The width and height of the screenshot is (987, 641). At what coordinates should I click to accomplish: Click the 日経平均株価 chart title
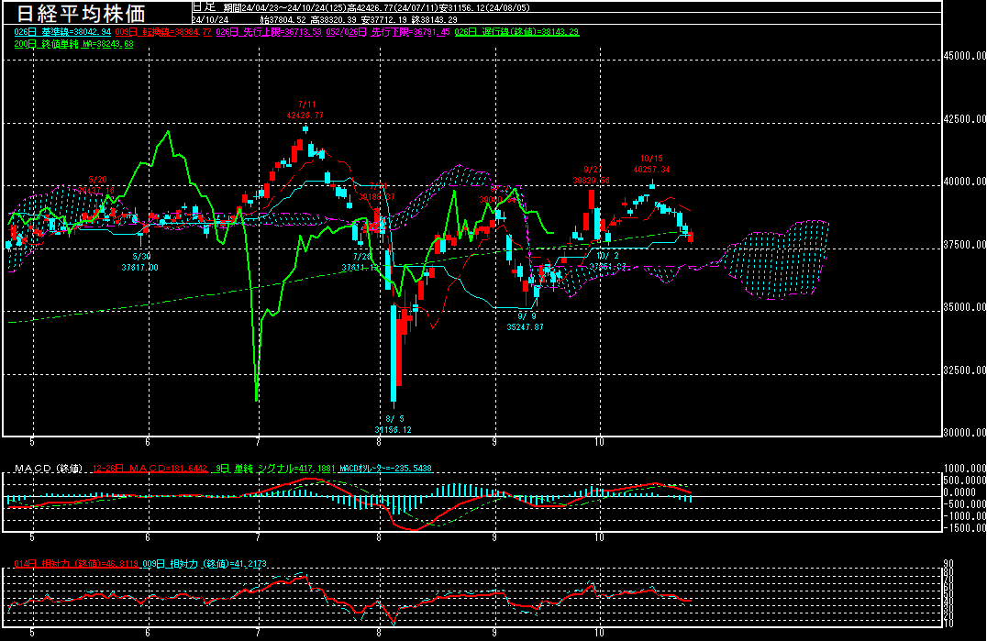point(81,13)
